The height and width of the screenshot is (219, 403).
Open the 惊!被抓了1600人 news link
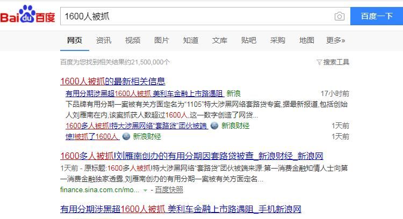pyautogui.click(x=92, y=136)
